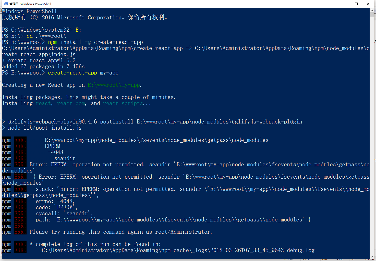
Task: Click the 'added 67 packages in 7.456s' line
Action: coord(43,67)
